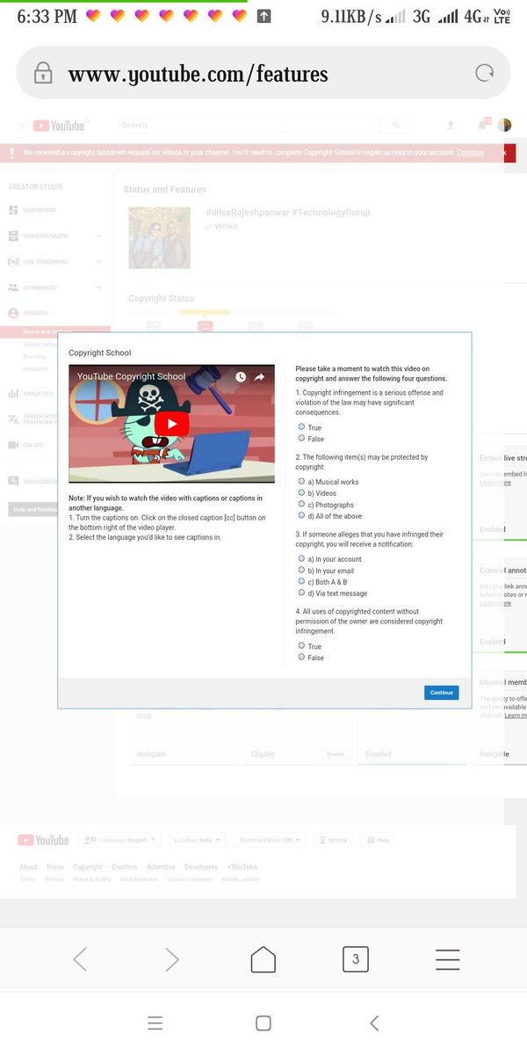Image resolution: width=527 pixels, height=1055 pixels.
Task: Click the padlock secure site icon
Action: tap(42, 73)
